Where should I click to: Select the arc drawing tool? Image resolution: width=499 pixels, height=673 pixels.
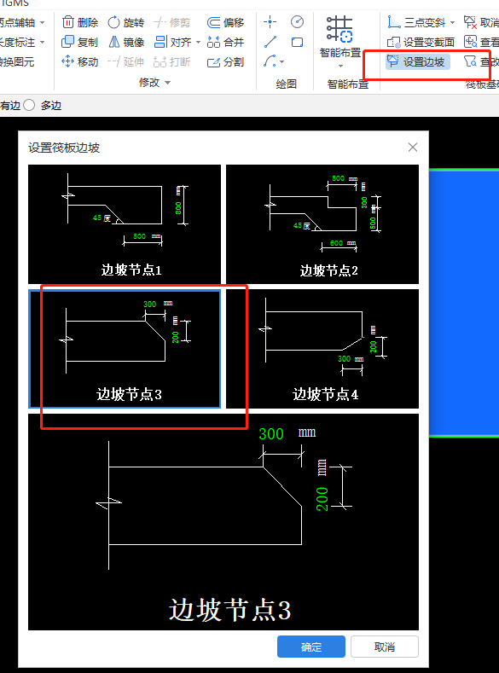(x=270, y=61)
